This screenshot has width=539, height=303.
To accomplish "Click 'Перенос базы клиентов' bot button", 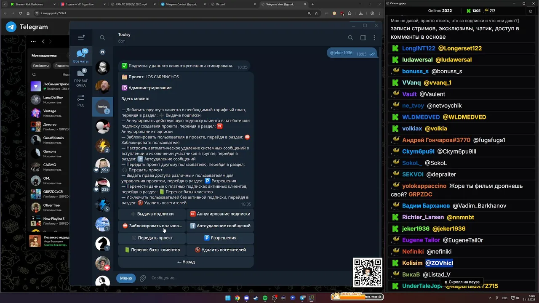I will [x=152, y=250].
